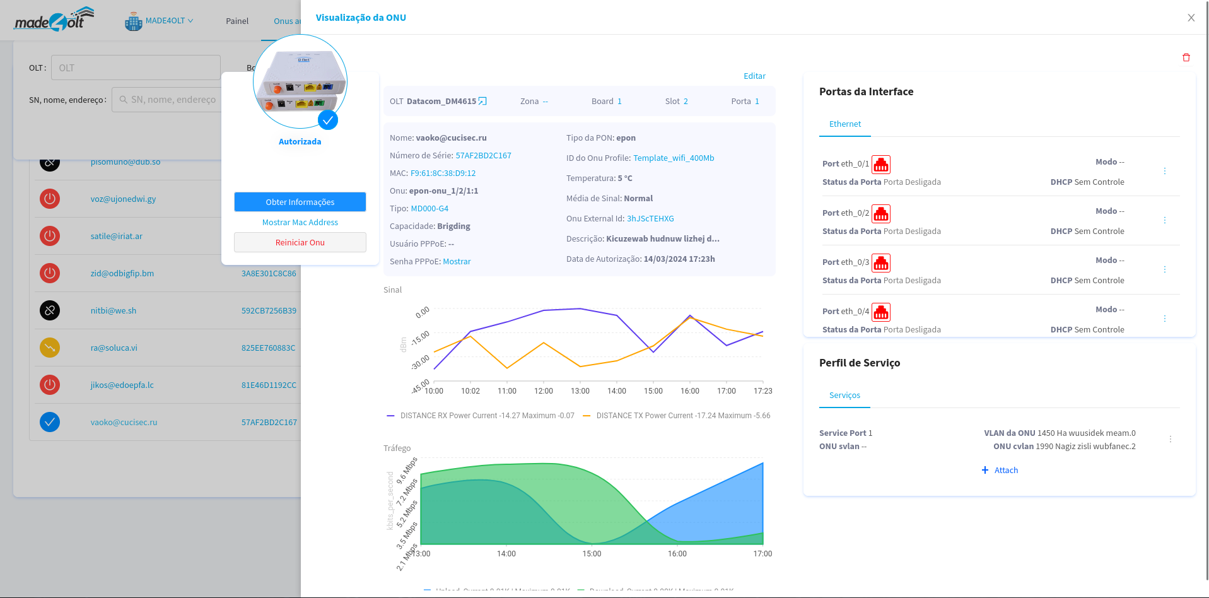Click yellow signal warning icon for ra@soluca.vi
The width and height of the screenshot is (1209, 598).
coord(50,348)
